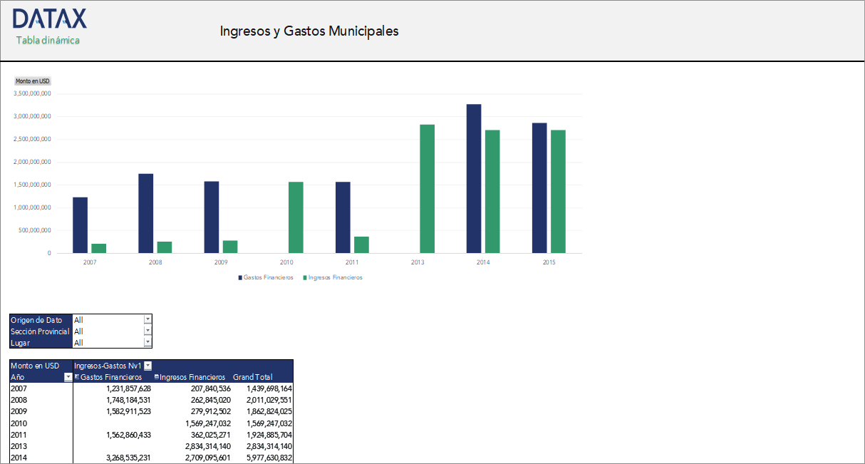Viewport: 865px width, 464px height.
Task: Click the Ingresos y Gastos Municipales title
Action: [310, 31]
